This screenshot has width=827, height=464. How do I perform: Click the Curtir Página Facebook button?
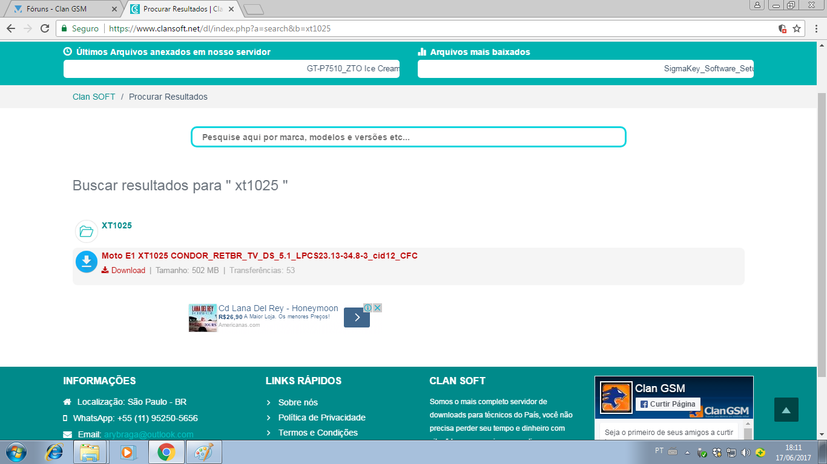(668, 404)
